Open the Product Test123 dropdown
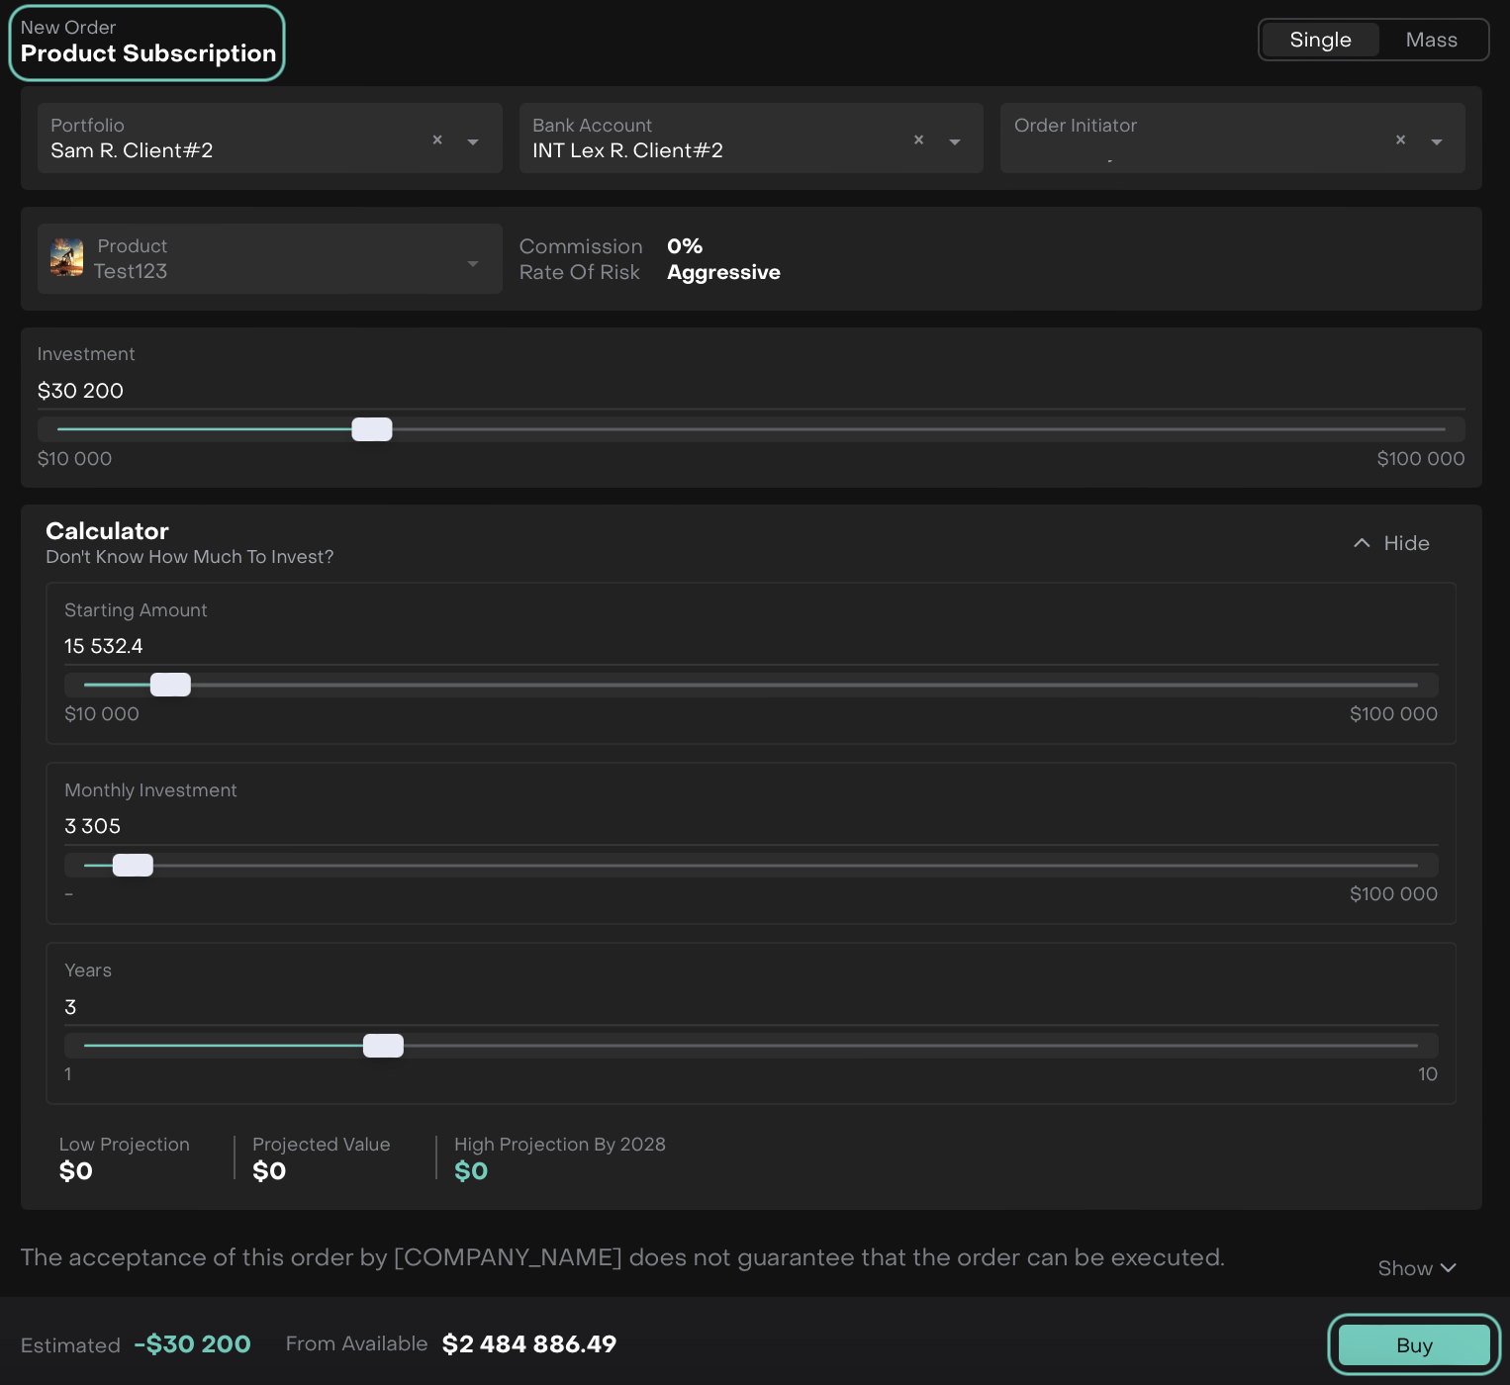The width and height of the screenshot is (1510, 1385). [472, 263]
